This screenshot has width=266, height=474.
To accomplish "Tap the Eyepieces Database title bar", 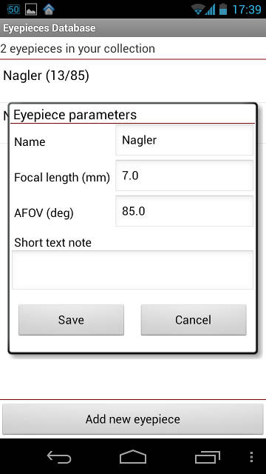I will 133,28.
